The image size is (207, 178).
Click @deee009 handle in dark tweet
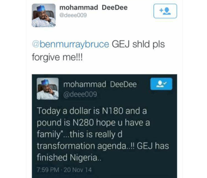click(80, 95)
